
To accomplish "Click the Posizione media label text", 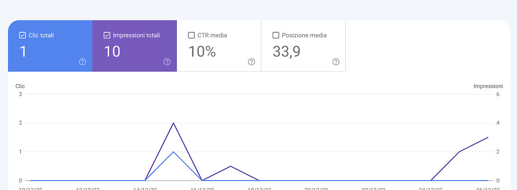I will click(304, 35).
